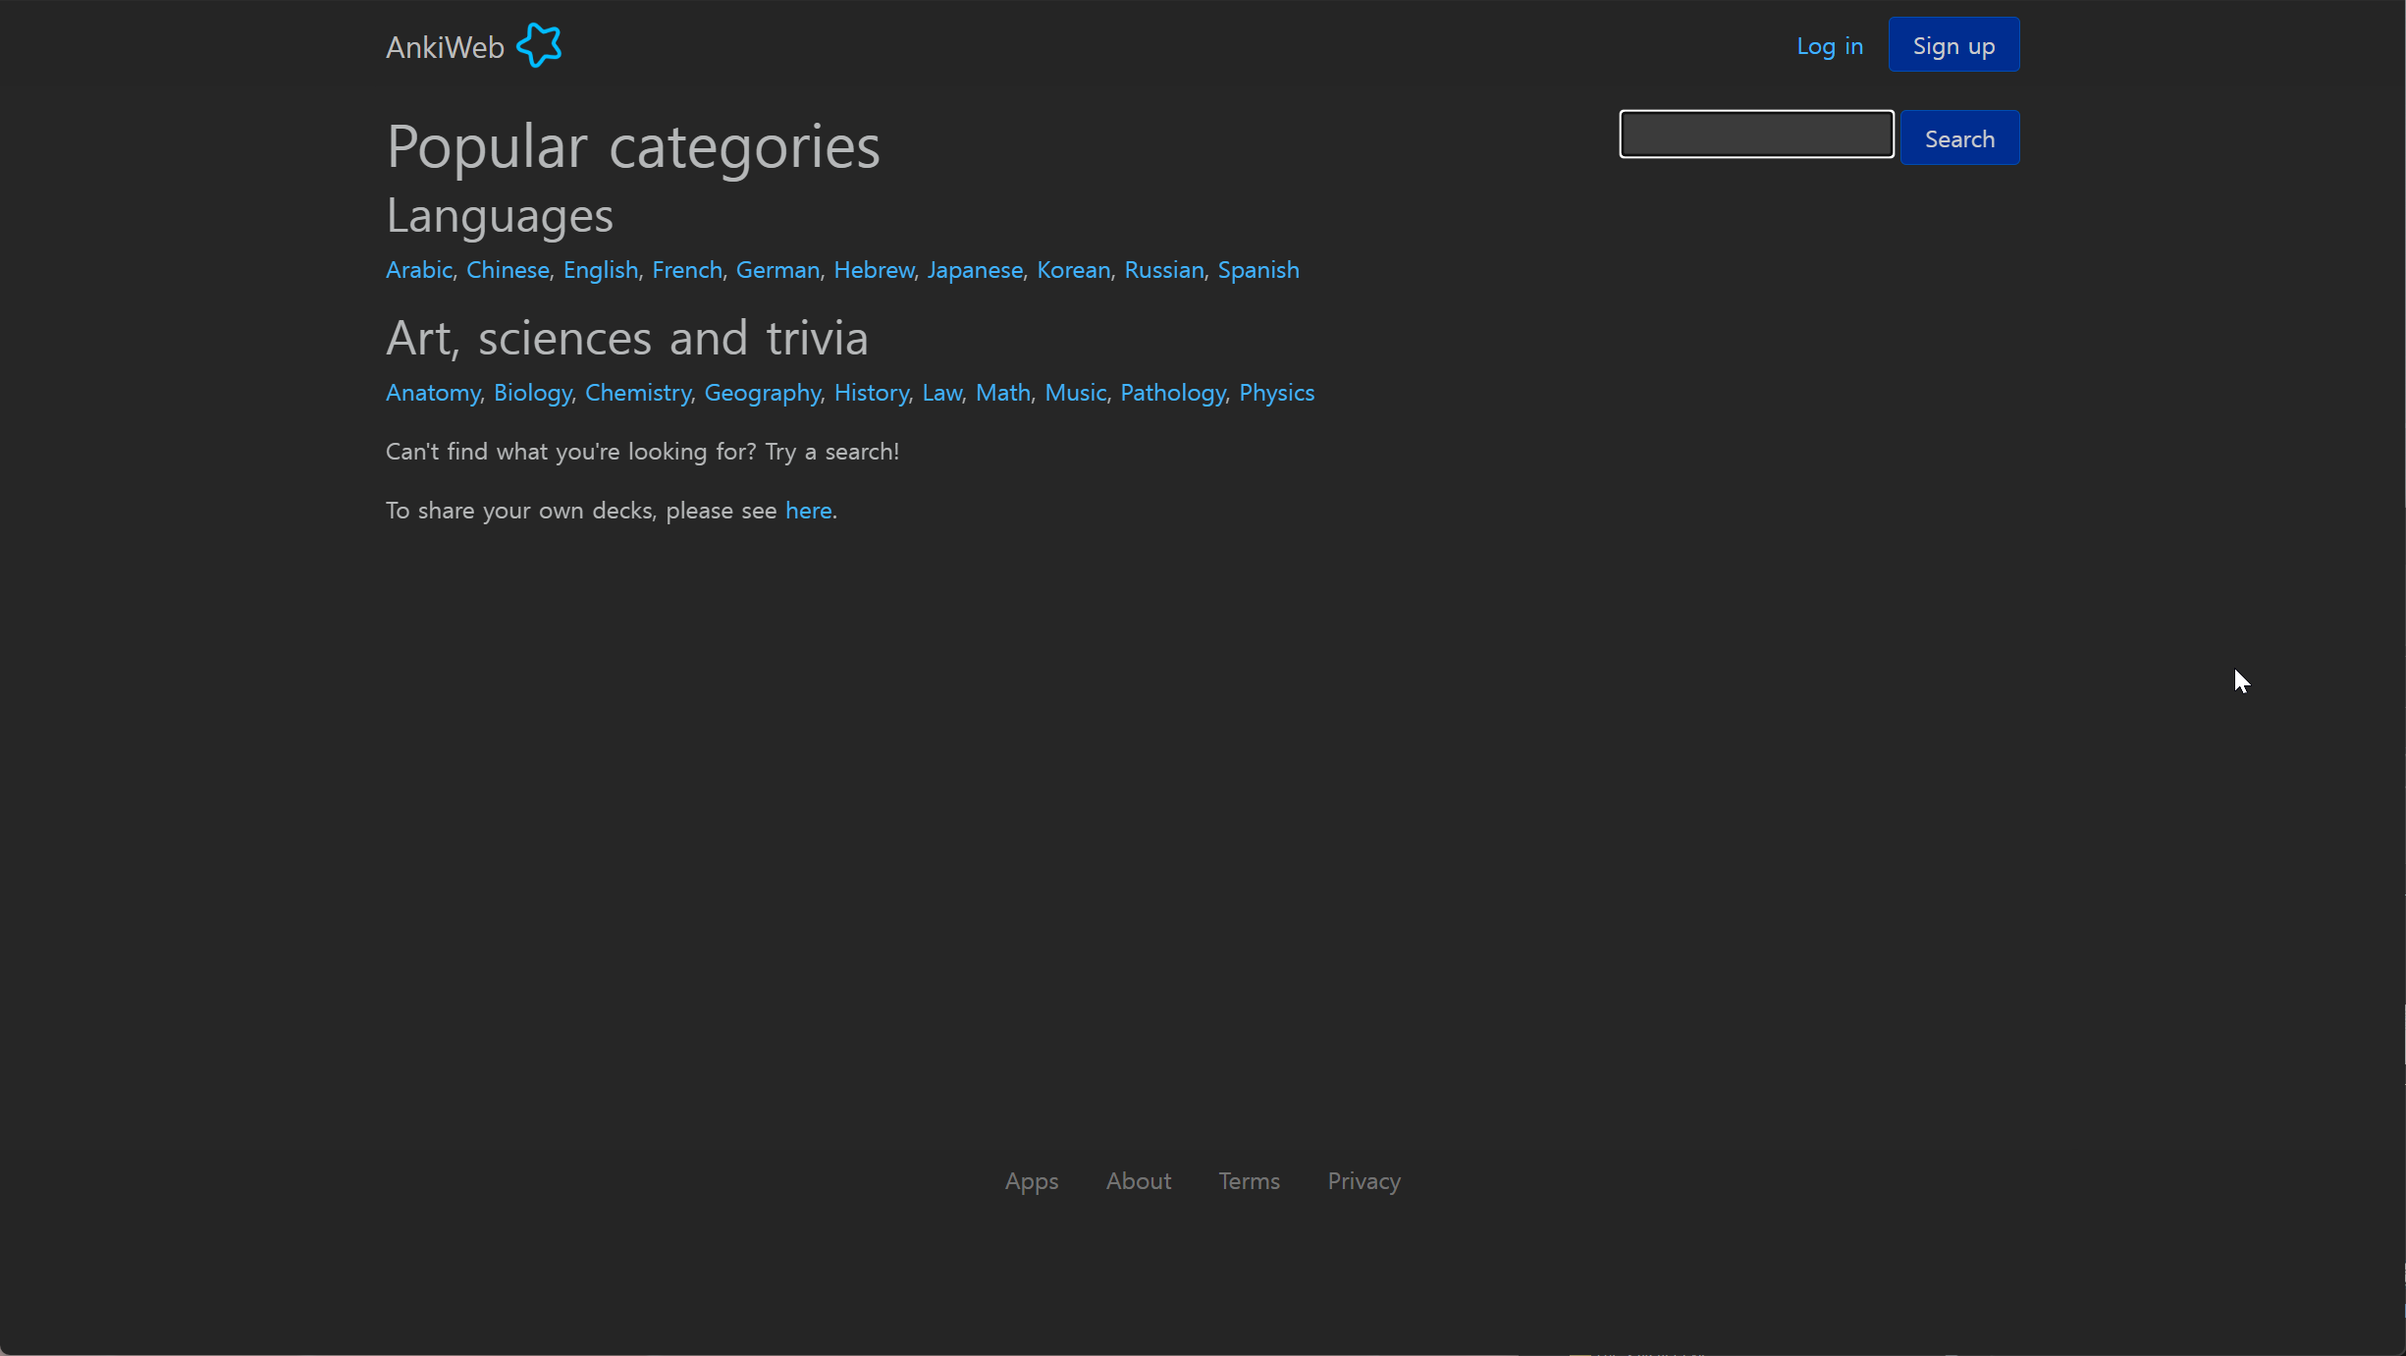Select the German category
2406x1356 pixels.
coord(777,270)
